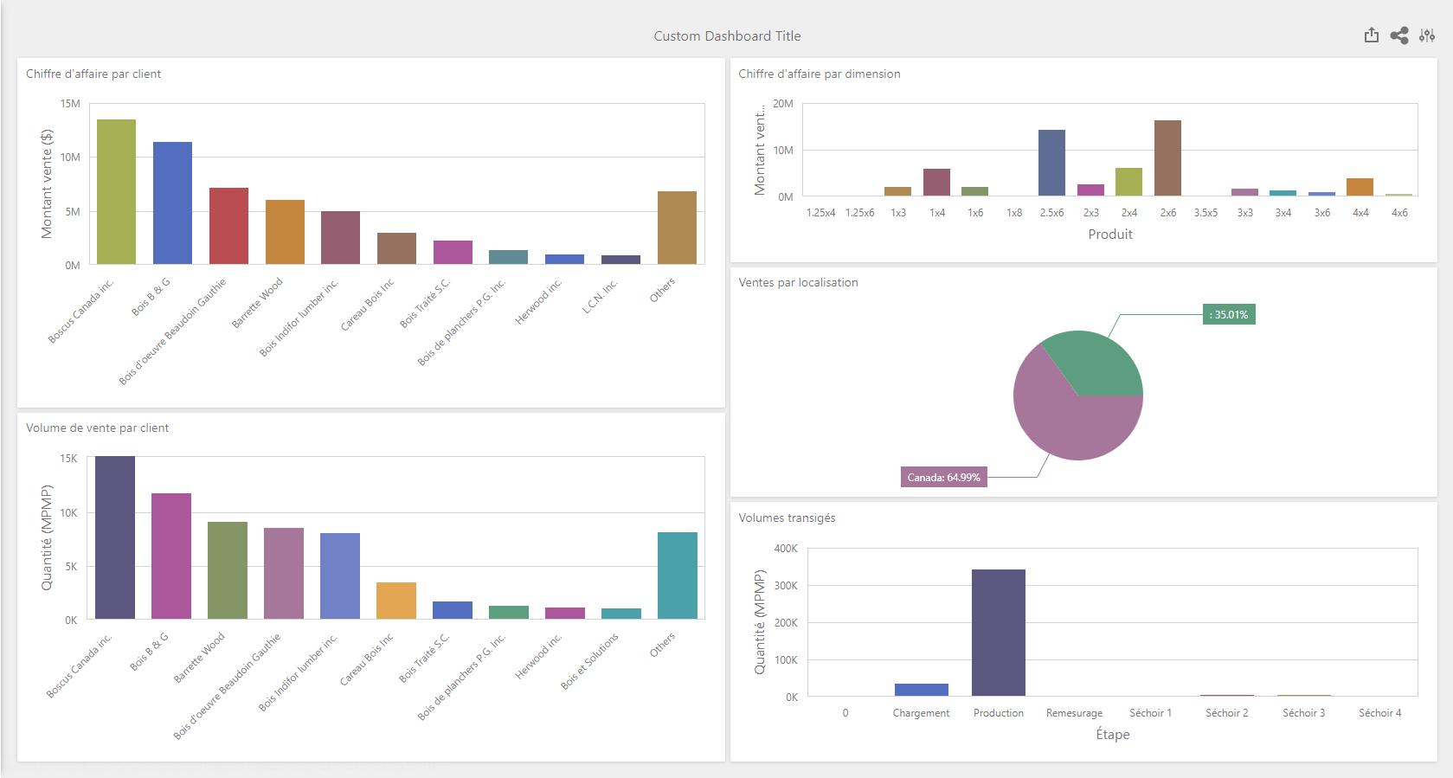
Task: Select the Bois B & G revenue bar
Action: (x=172, y=203)
